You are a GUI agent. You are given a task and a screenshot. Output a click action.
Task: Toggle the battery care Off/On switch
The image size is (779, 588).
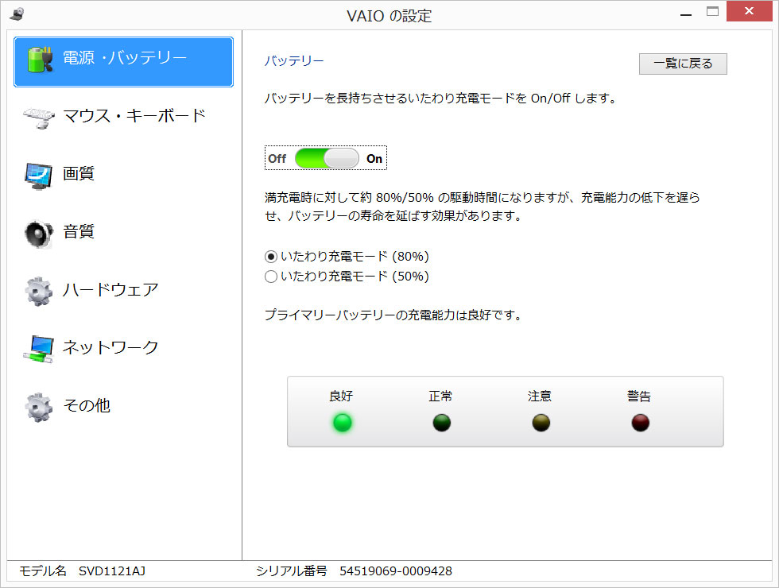click(327, 158)
